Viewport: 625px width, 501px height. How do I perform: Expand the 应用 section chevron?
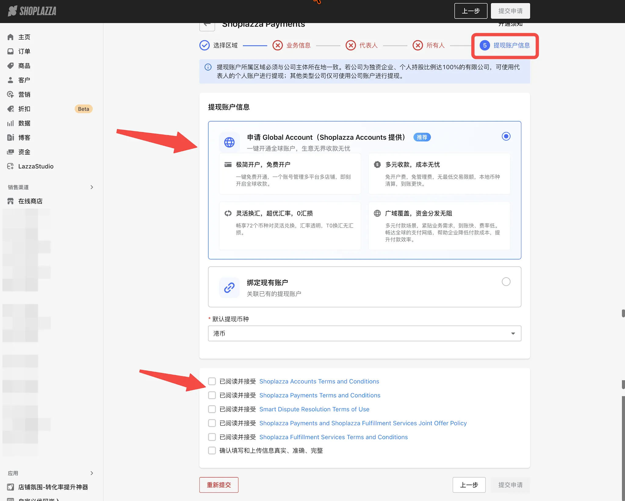pyautogui.click(x=92, y=473)
